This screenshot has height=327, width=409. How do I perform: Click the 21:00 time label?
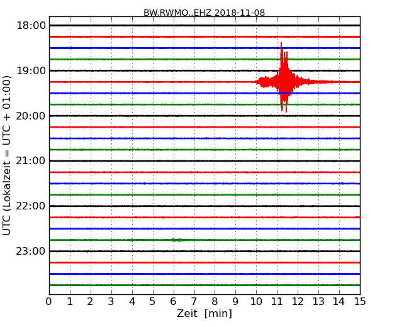pos(31,161)
